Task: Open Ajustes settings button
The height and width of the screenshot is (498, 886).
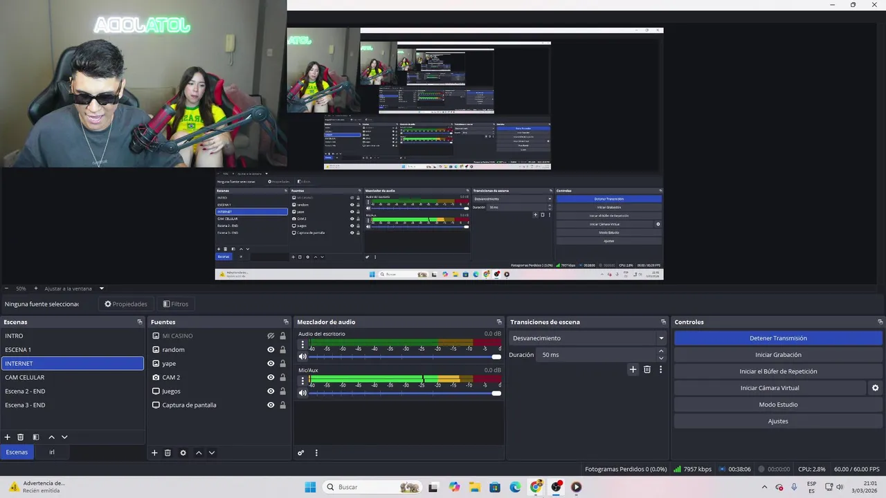Action: [778, 421]
